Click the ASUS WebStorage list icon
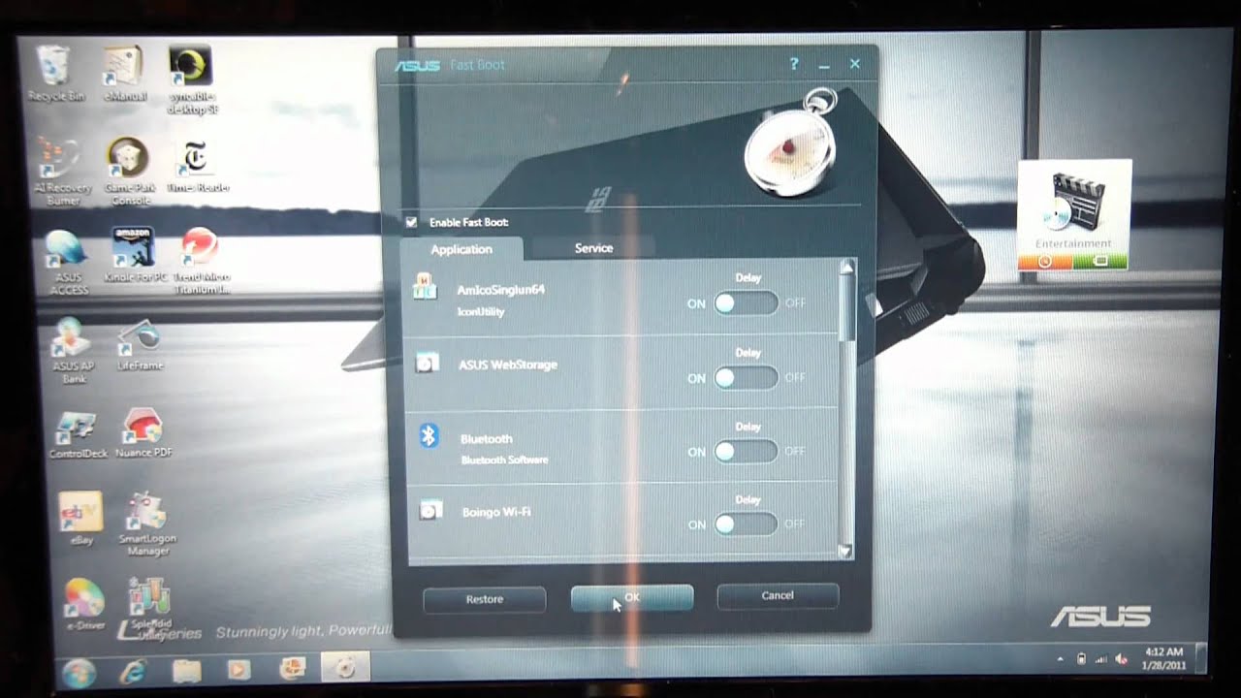 click(x=427, y=363)
